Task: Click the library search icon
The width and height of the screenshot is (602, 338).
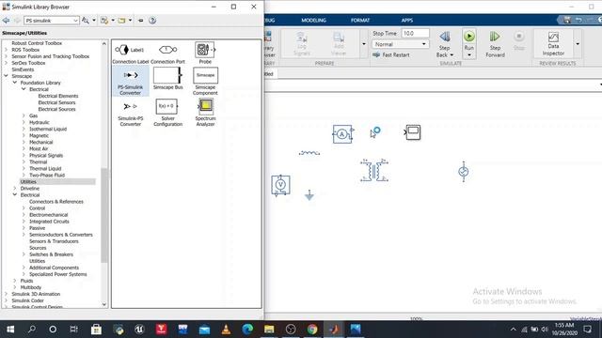Action: click(x=86, y=21)
